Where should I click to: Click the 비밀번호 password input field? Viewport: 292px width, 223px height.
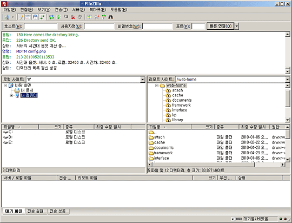[x=157, y=27]
